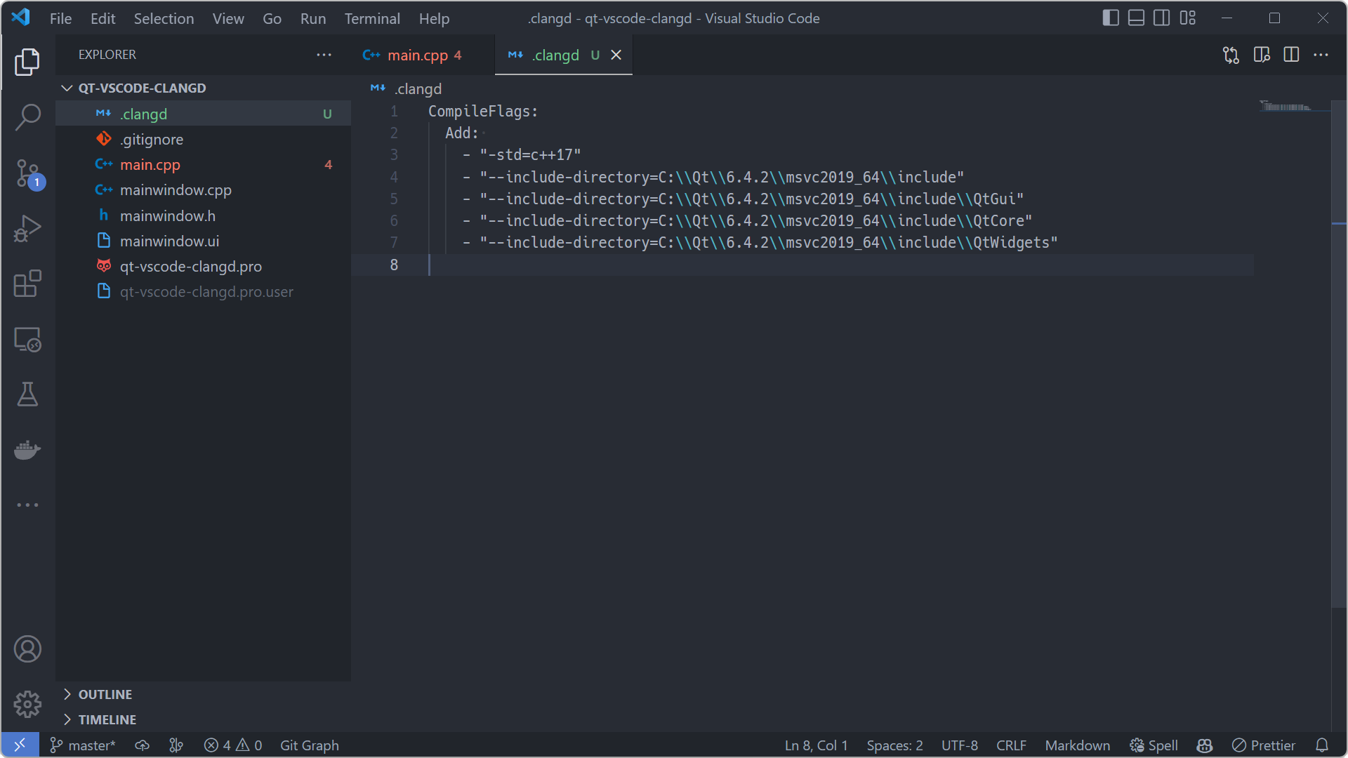
Task: Open the Source Control view
Action: click(x=27, y=173)
